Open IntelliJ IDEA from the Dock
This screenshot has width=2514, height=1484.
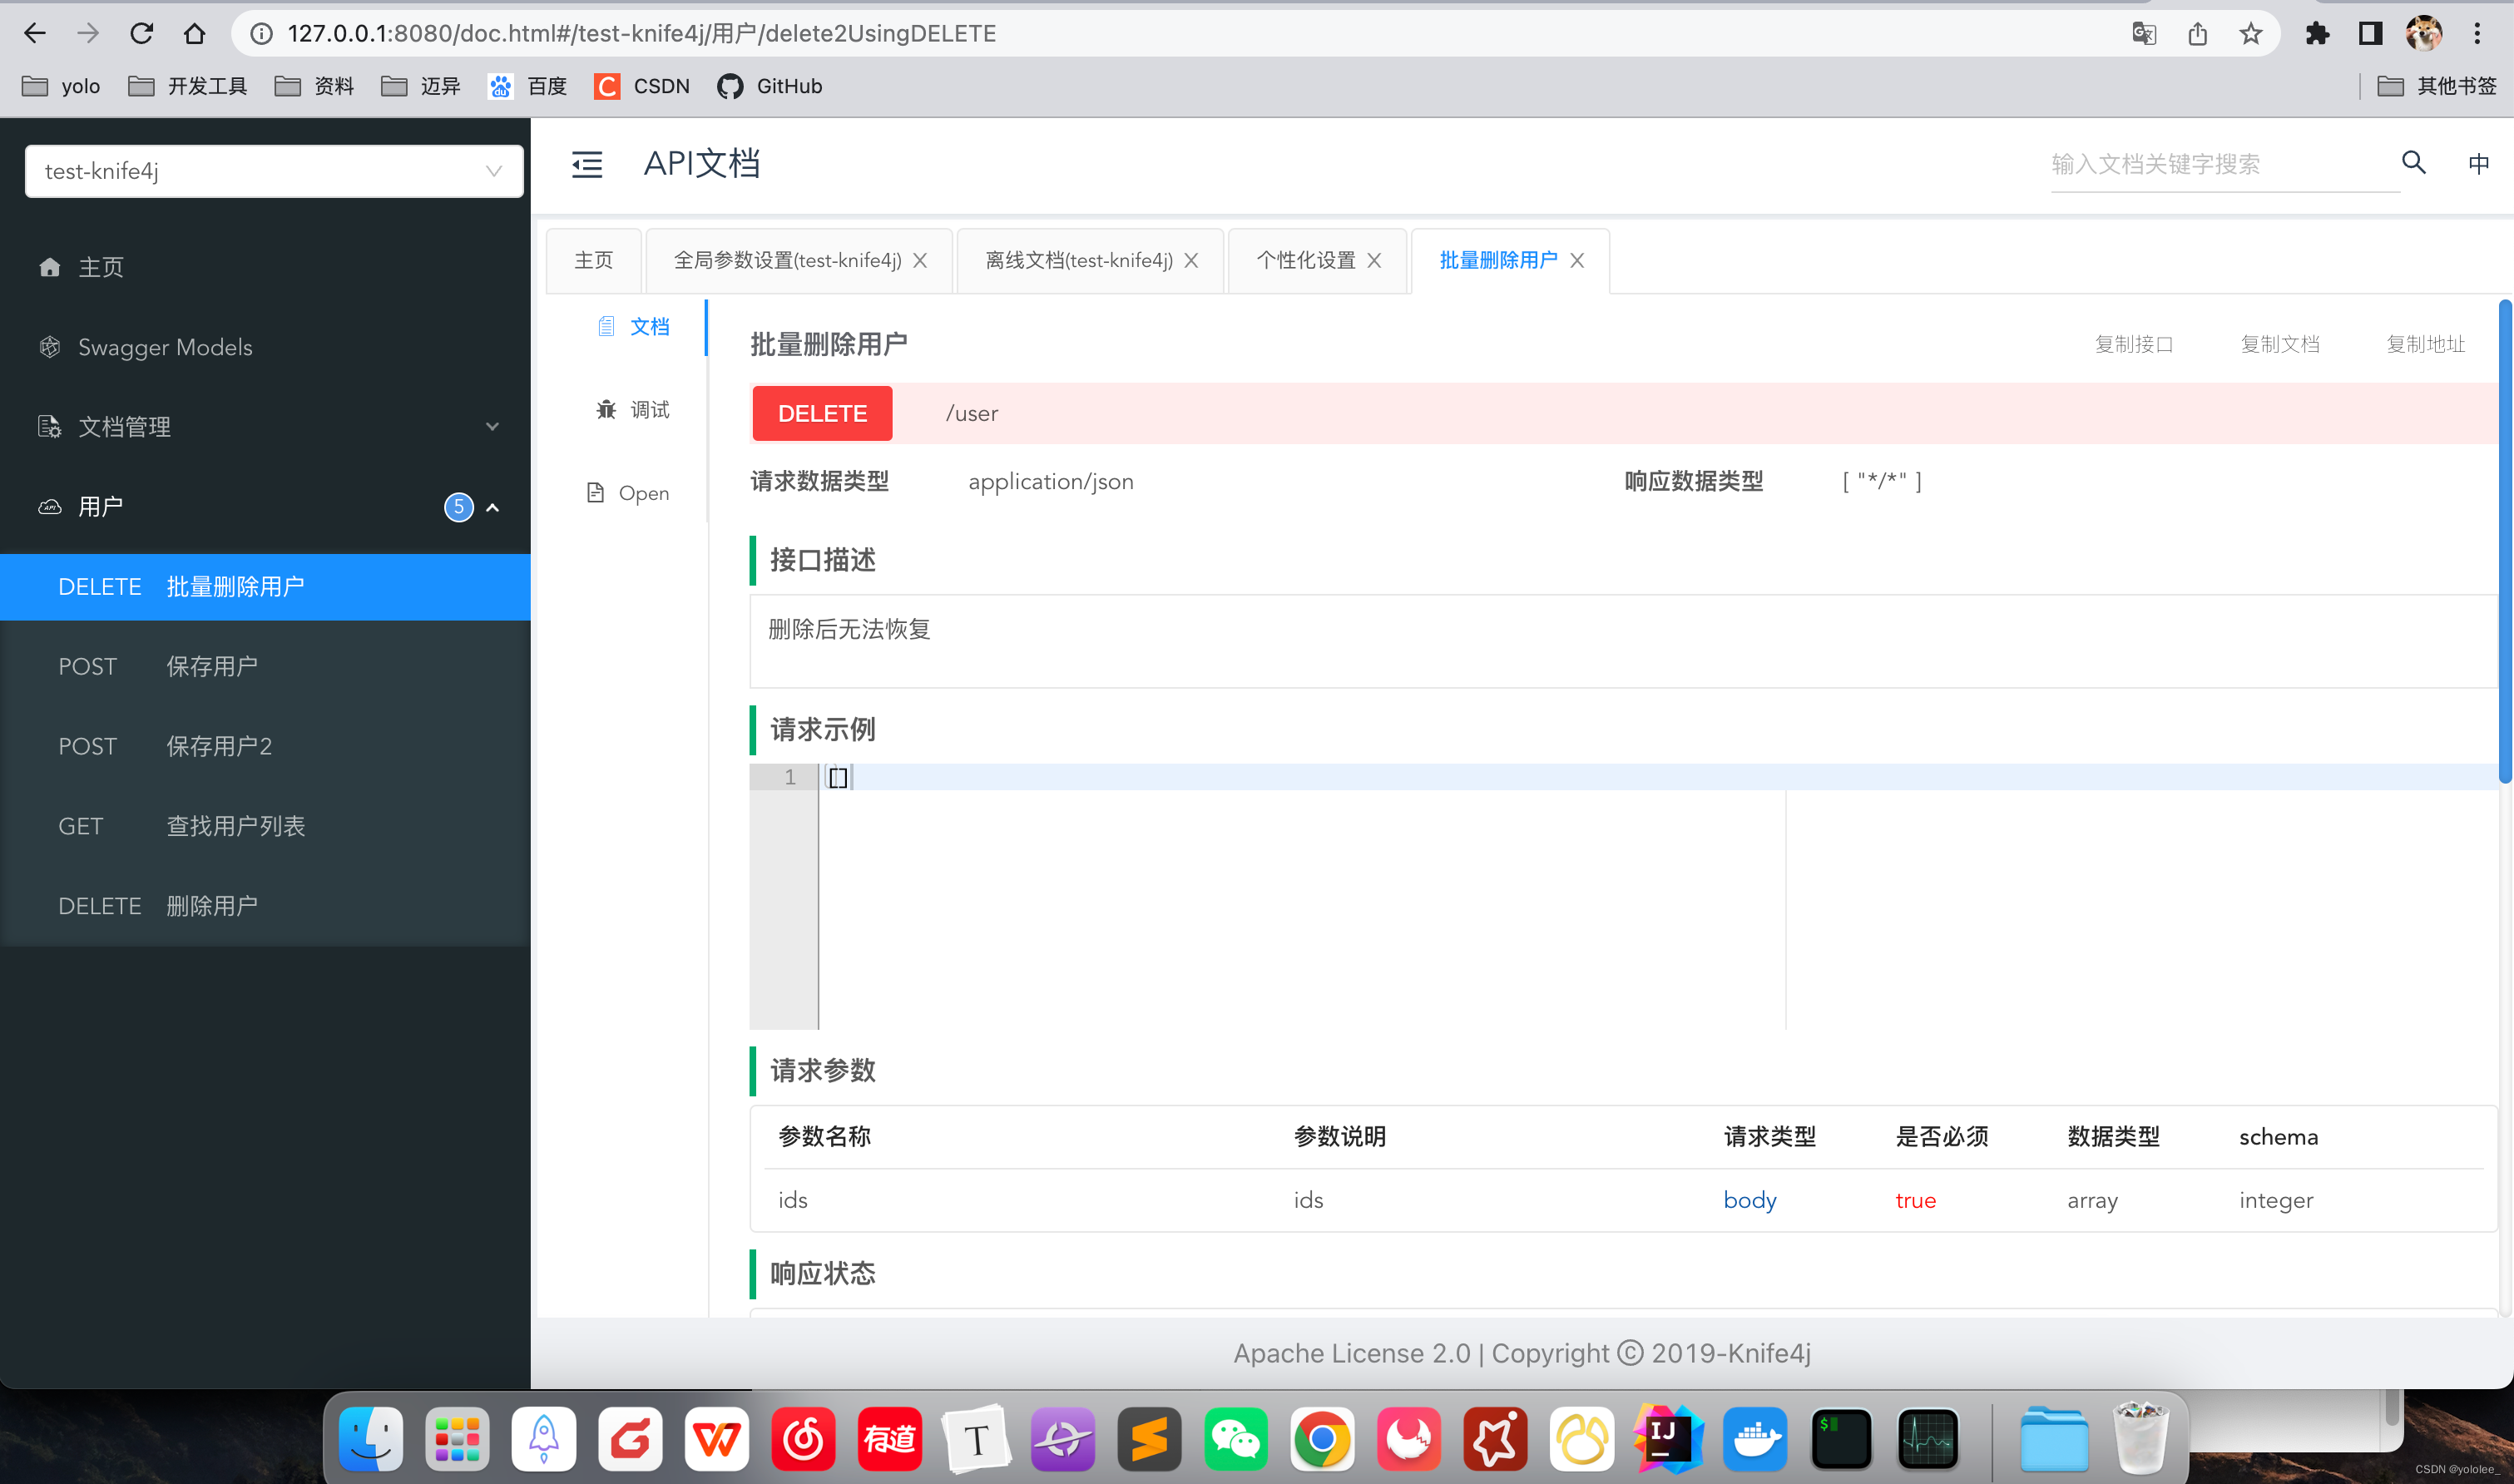pos(1668,1439)
